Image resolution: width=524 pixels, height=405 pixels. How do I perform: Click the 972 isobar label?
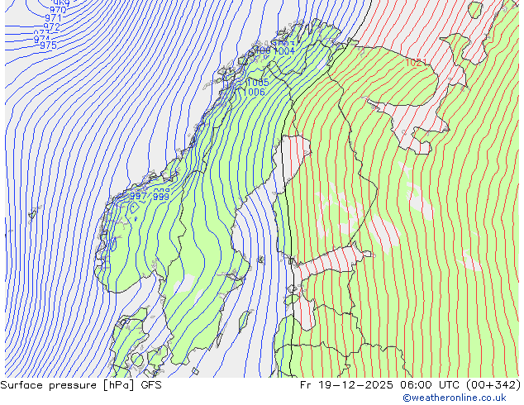click(52, 26)
